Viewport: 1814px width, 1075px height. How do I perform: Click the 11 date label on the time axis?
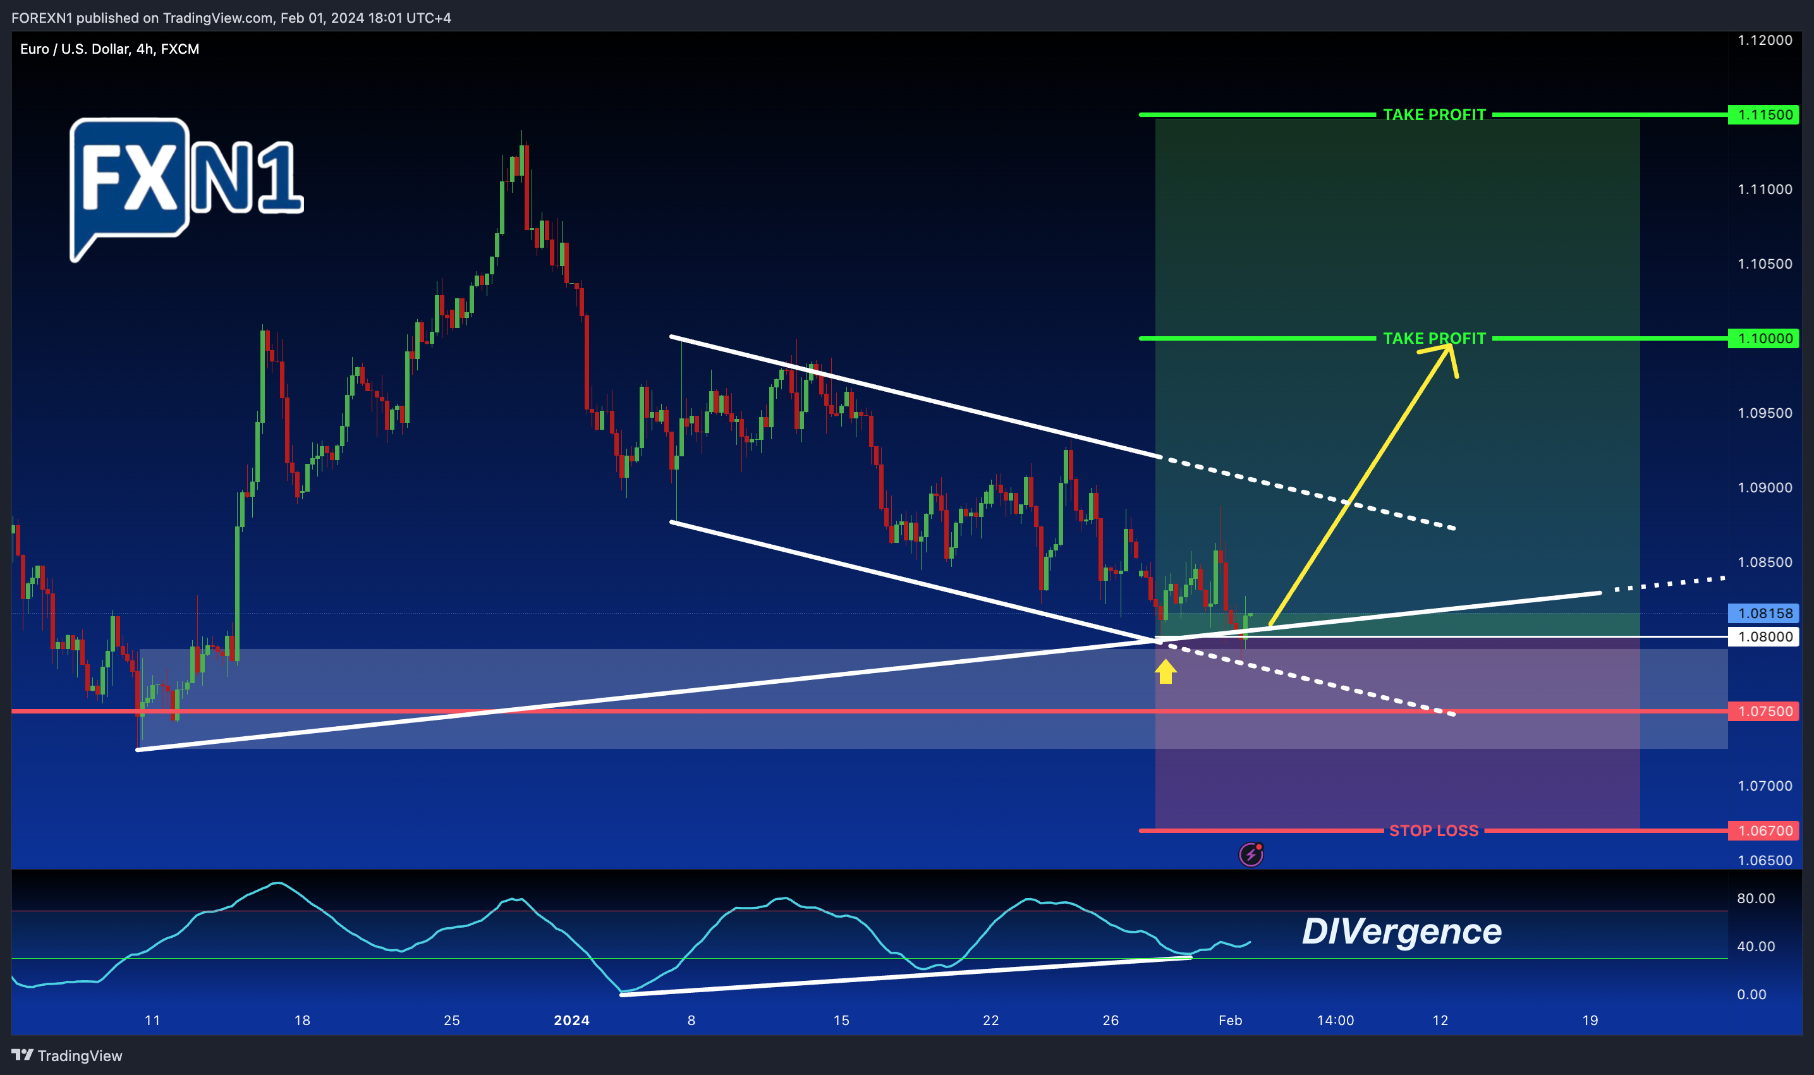click(x=152, y=1020)
